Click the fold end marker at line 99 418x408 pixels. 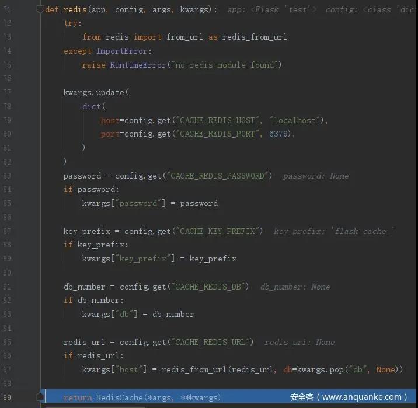coord(40,397)
